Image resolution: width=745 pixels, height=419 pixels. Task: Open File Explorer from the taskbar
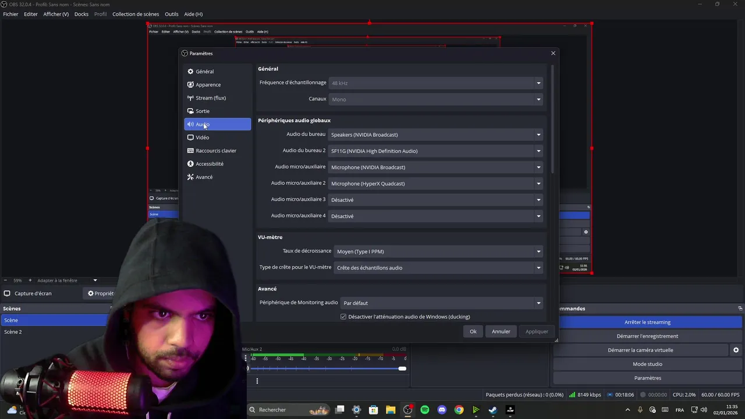point(391,410)
